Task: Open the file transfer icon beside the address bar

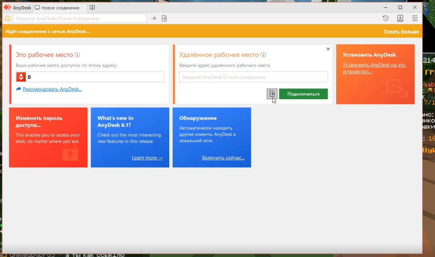Action: click(x=164, y=18)
